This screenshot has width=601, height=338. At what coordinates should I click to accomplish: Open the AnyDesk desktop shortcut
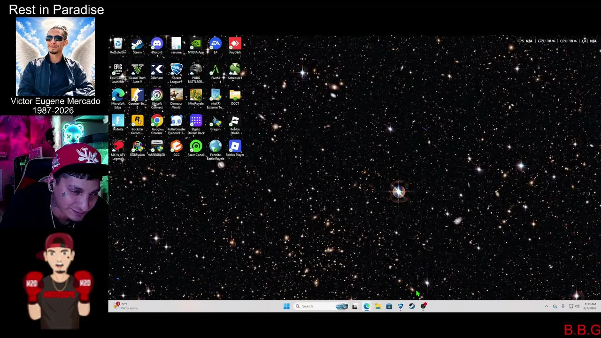coord(235,46)
